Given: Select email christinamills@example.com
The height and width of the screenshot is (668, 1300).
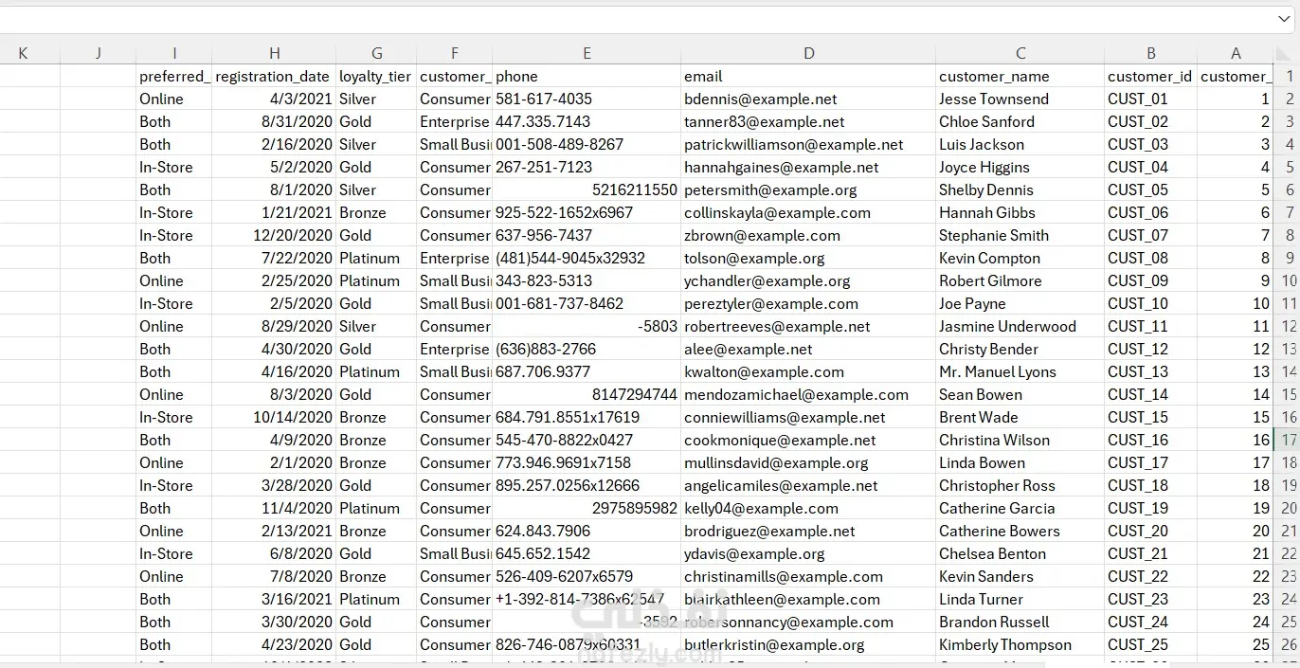Looking at the screenshot, I should (x=808, y=577).
